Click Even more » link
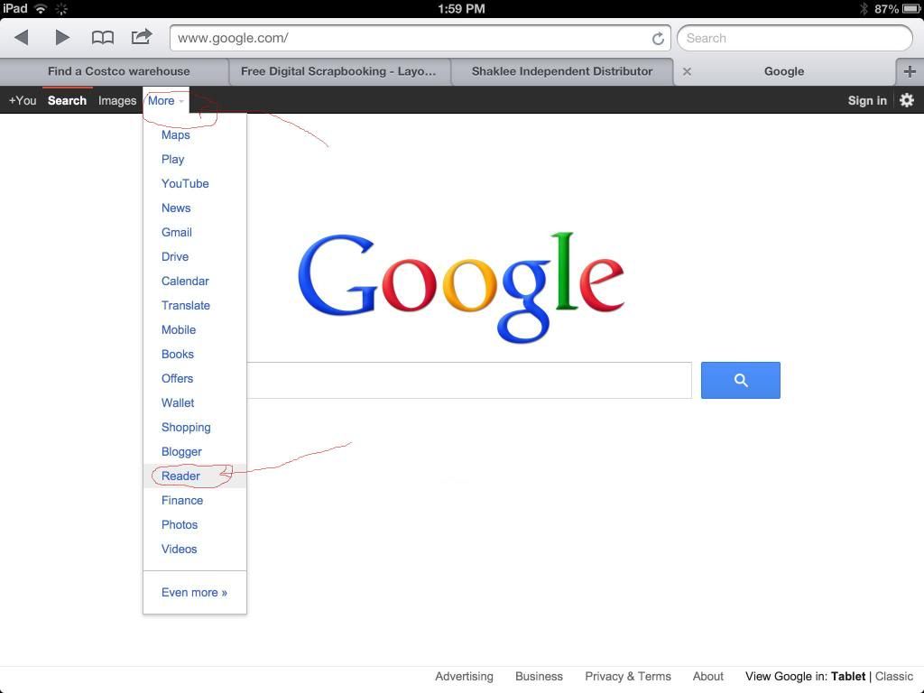This screenshot has height=693, width=924. pyautogui.click(x=194, y=592)
